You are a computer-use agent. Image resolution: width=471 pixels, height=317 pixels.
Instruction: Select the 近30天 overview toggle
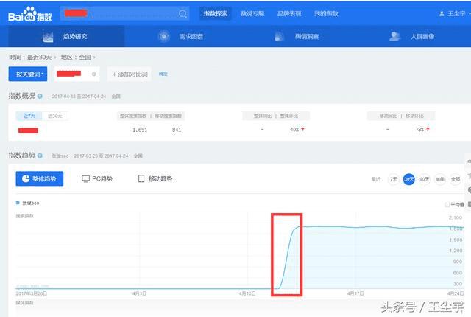pyautogui.click(x=54, y=116)
